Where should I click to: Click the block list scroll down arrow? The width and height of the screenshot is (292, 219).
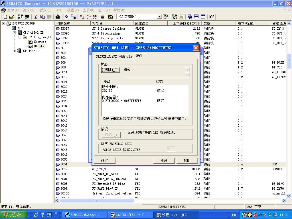pyautogui.click(x=289, y=196)
